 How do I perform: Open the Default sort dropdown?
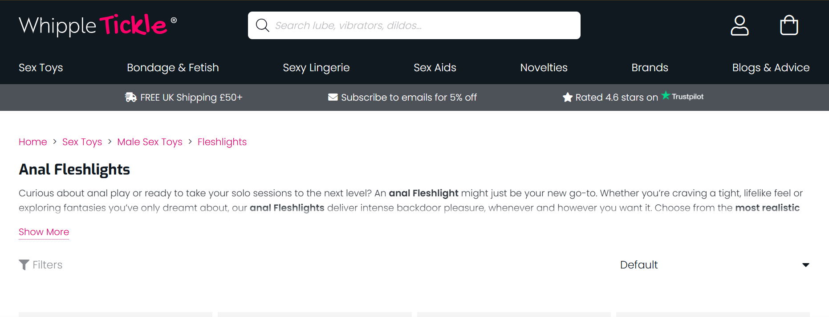coord(714,265)
